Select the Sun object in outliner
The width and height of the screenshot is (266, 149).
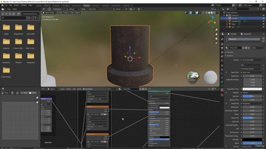(x=233, y=27)
